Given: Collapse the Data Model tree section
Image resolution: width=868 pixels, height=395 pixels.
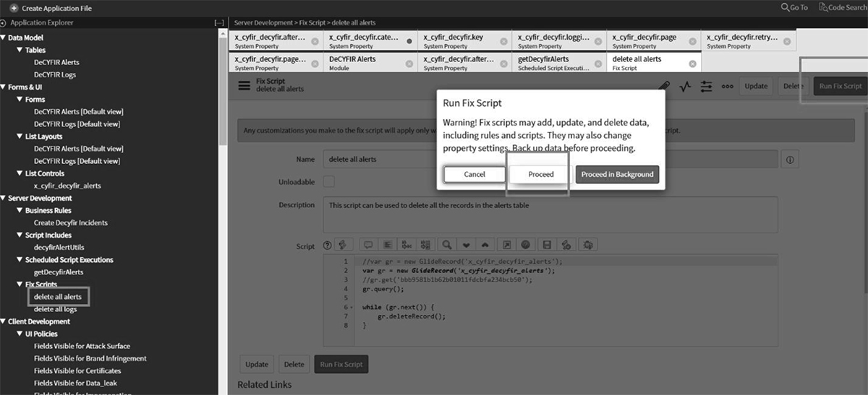Looking at the screenshot, I should click(4, 38).
